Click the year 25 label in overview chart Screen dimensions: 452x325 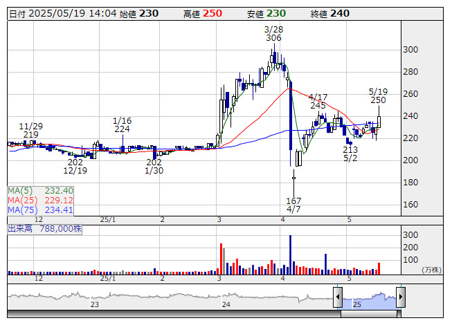(357, 304)
